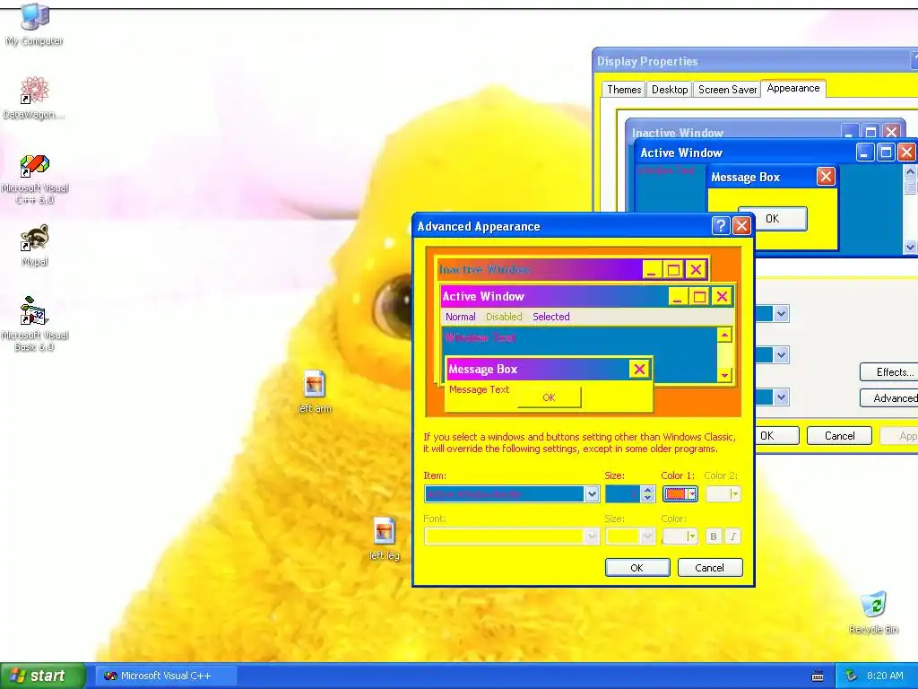Click 'Disabled' menu item in the preview
Viewport: 918px width, 689px height.
tap(504, 317)
